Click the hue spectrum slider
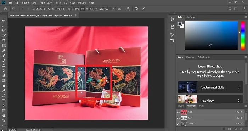The width and height of the screenshot is (248, 131). [x=243, y=35]
